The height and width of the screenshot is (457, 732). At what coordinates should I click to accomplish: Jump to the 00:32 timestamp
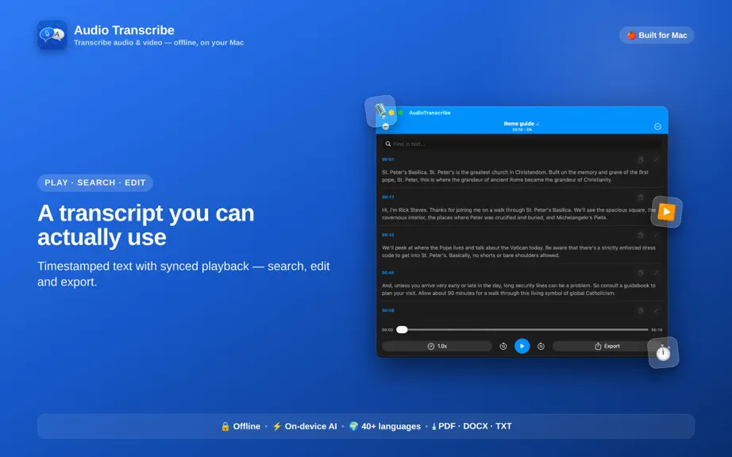[x=388, y=235]
